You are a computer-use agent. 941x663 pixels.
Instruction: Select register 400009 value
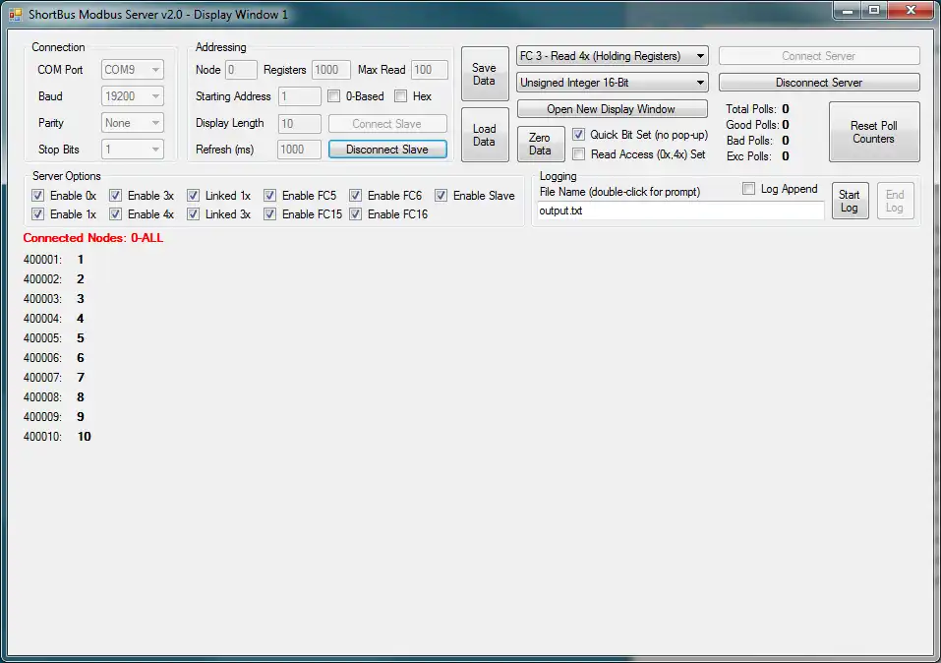[x=81, y=417]
